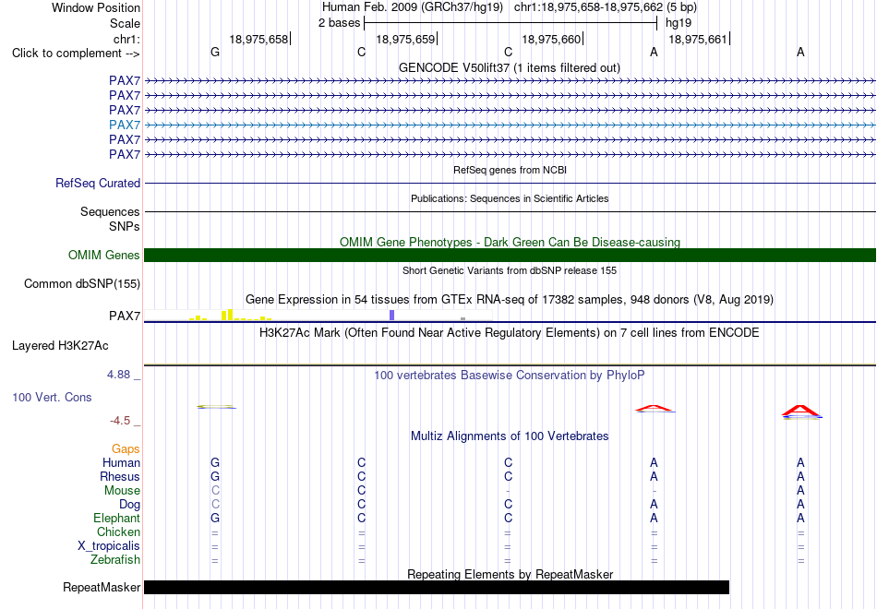
Task: Click the dark green OMIM gene bar
Action: point(510,255)
